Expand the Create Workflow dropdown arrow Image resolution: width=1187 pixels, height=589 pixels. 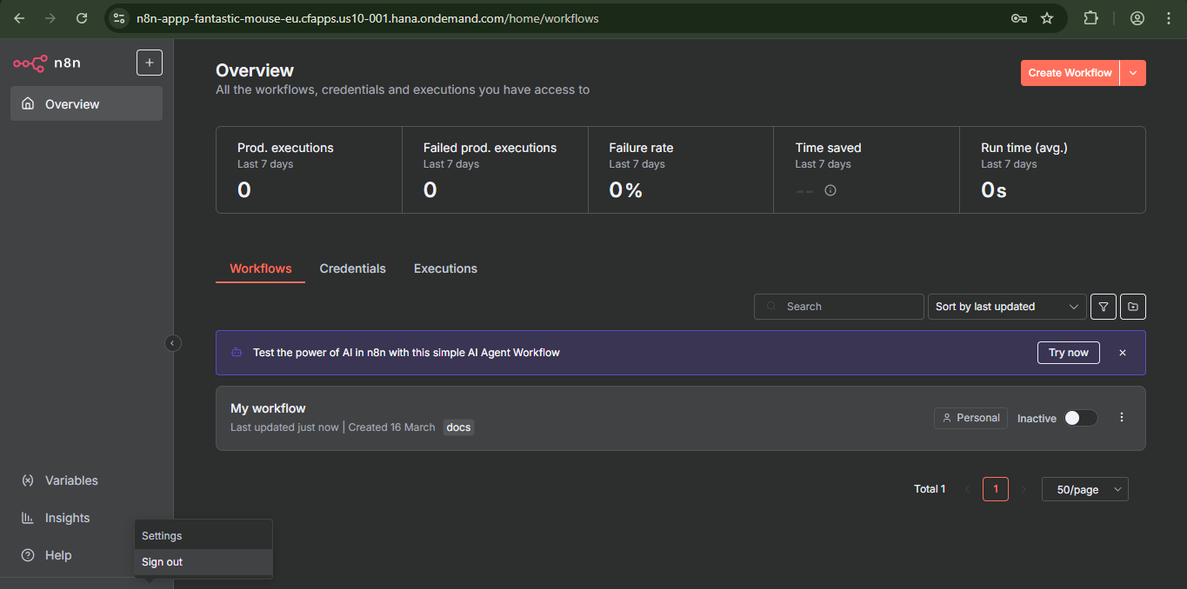(x=1133, y=72)
